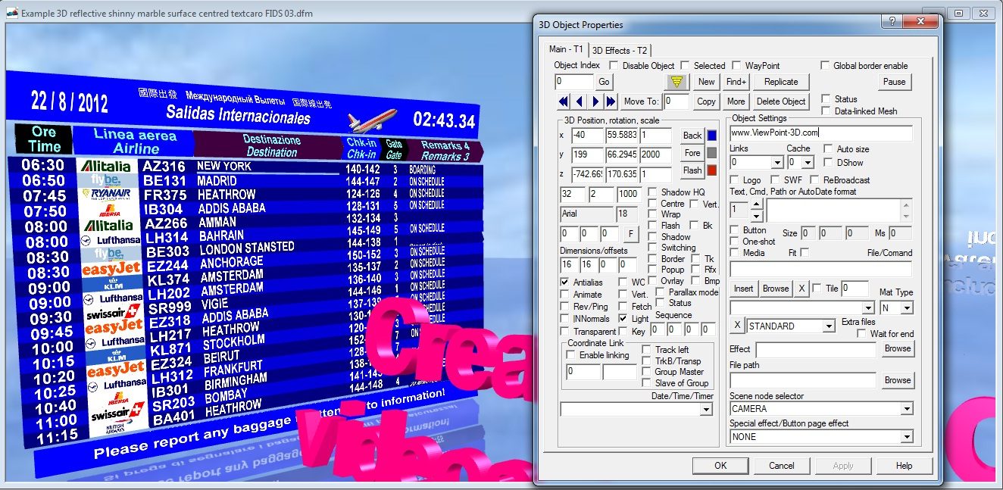1003x490 pixels.
Task: Open the Cache dropdown
Action: point(808,163)
